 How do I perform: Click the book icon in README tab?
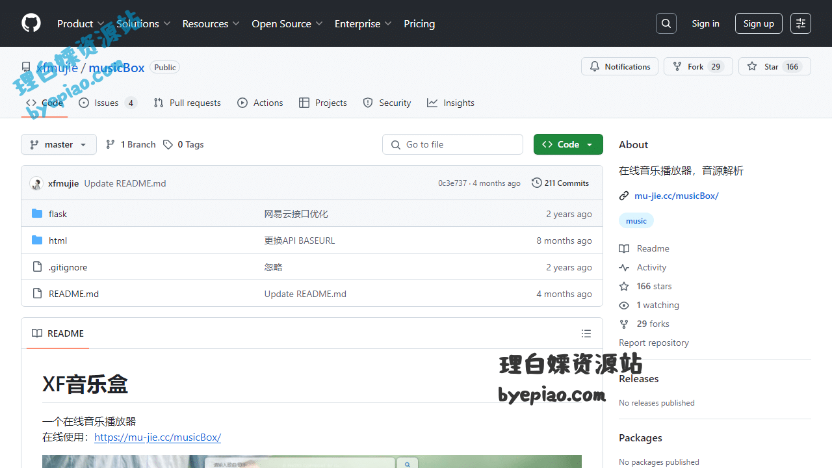point(37,333)
